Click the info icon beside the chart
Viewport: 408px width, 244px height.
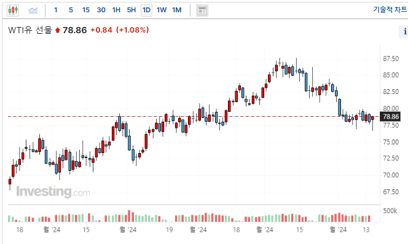[404, 31]
